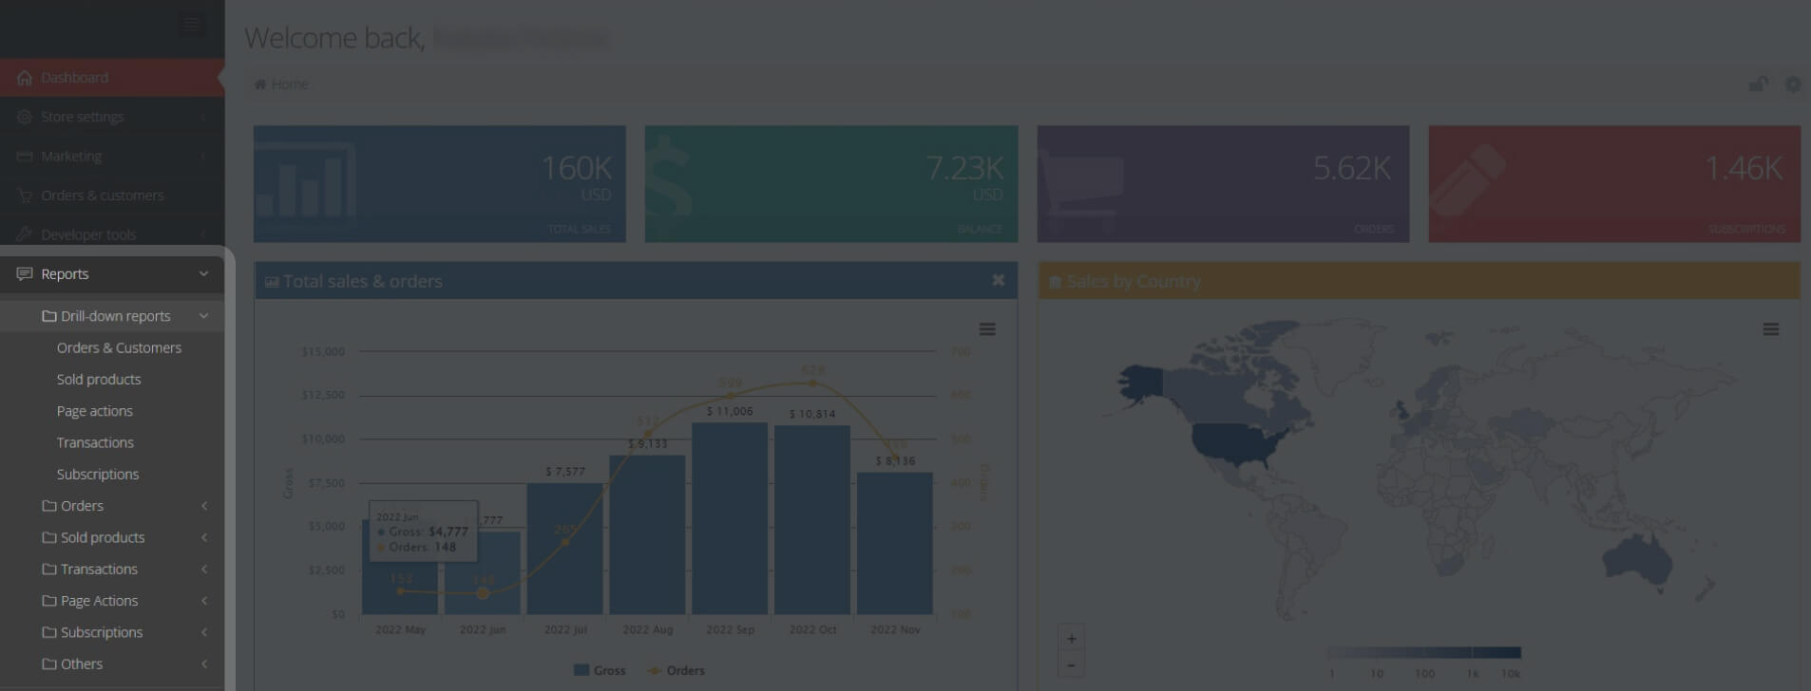The width and height of the screenshot is (1811, 691).
Task: Click the 2022 Jul bar in chart
Action: click(565, 549)
